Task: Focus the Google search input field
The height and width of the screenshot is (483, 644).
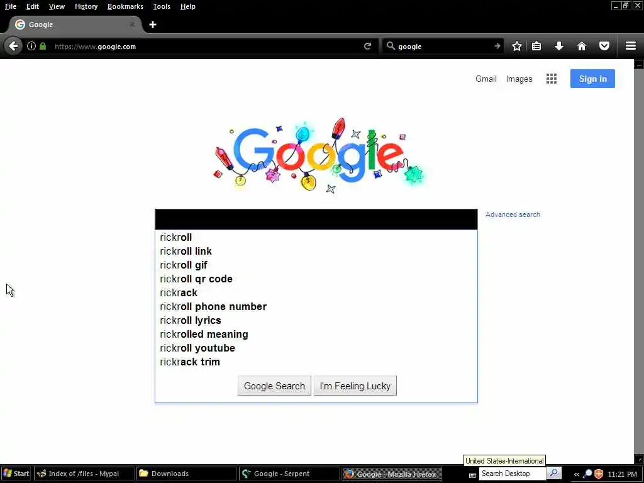Action: pyautogui.click(x=316, y=219)
